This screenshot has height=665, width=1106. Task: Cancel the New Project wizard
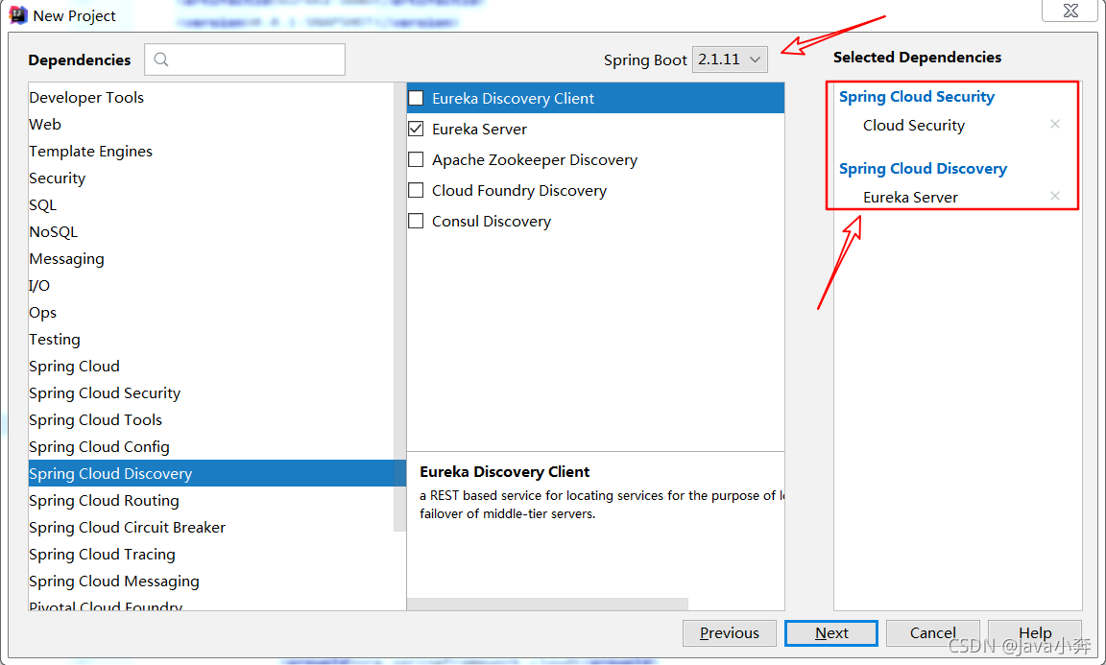tap(932, 632)
